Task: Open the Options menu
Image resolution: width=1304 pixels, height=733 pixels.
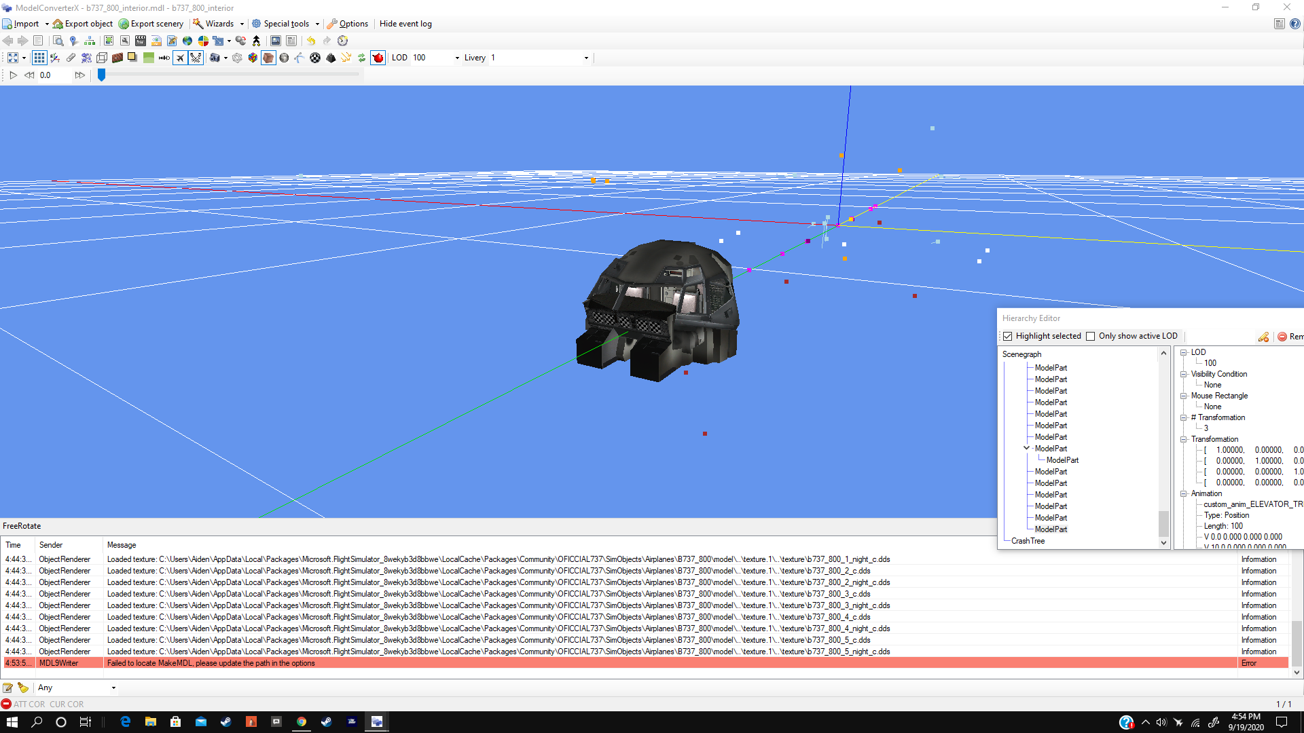Action: pyautogui.click(x=348, y=24)
